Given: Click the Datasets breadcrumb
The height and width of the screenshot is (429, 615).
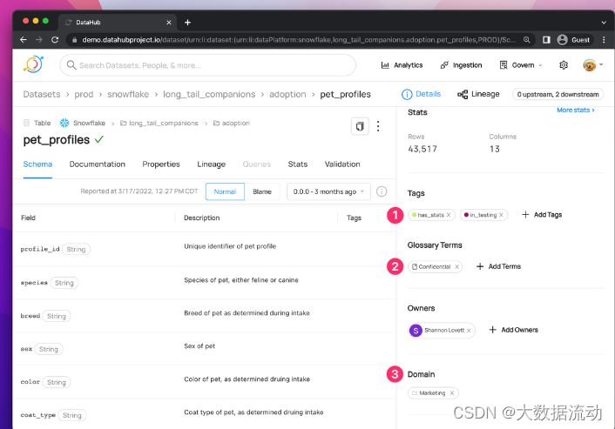Looking at the screenshot, I should tap(42, 95).
